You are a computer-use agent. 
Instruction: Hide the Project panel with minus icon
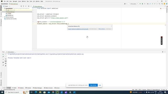[31, 6]
